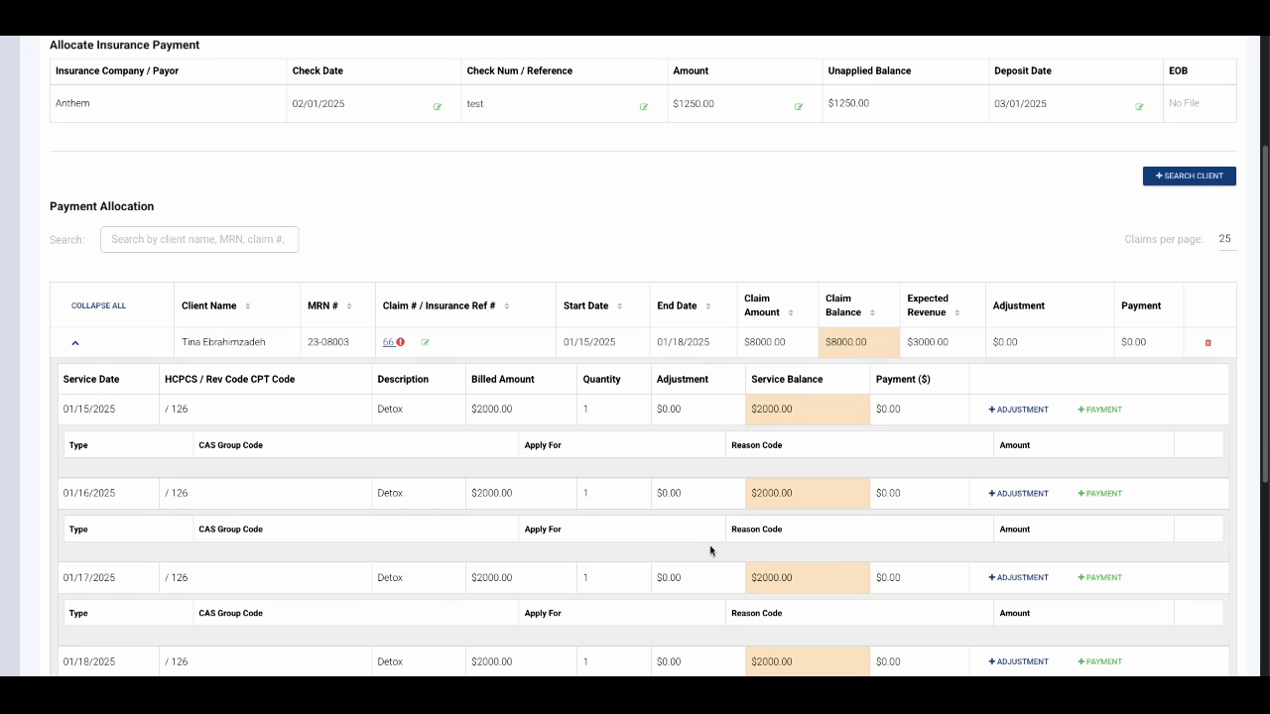Viewport: 1270px width, 714px height.
Task: Edit the Deposit Date 03/01/2025 icon
Action: coord(1139,107)
